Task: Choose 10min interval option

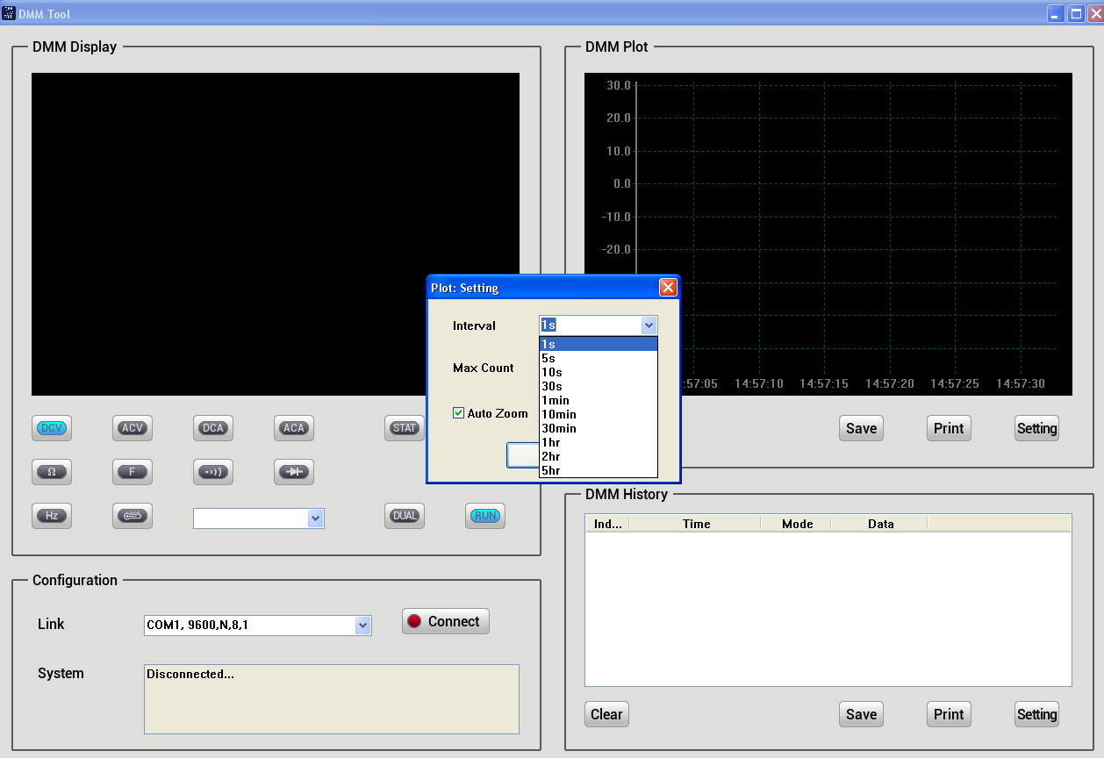Action: point(599,414)
